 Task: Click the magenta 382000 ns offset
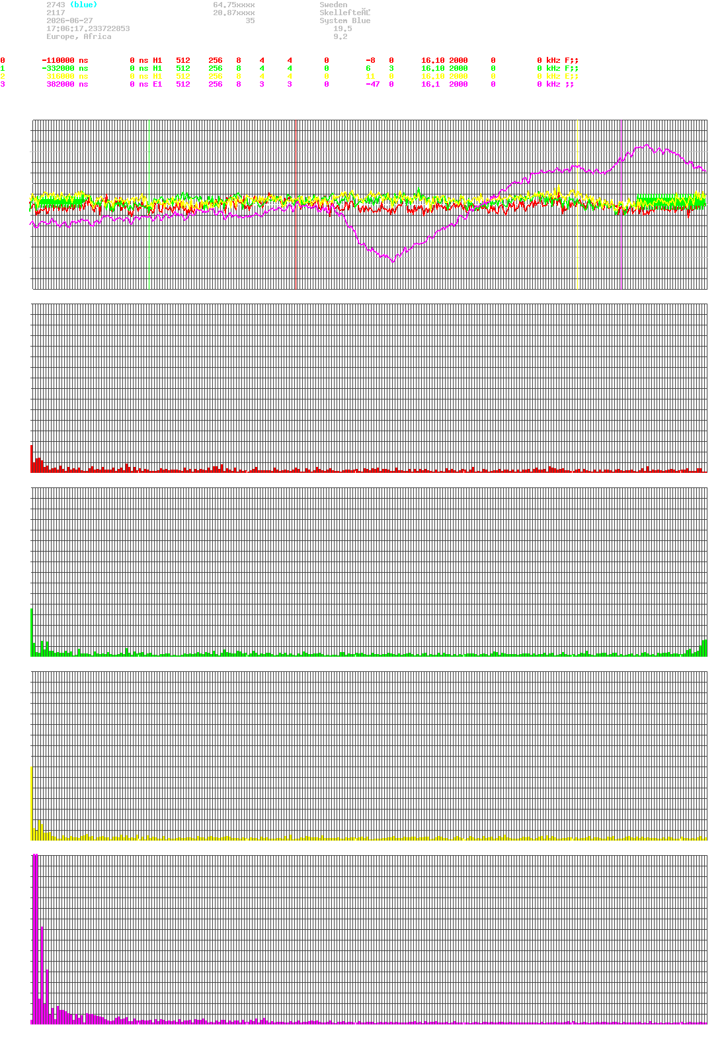pos(67,84)
